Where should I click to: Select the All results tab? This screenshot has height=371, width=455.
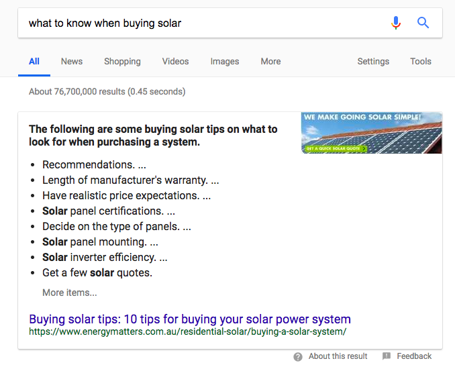(x=34, y=61)
